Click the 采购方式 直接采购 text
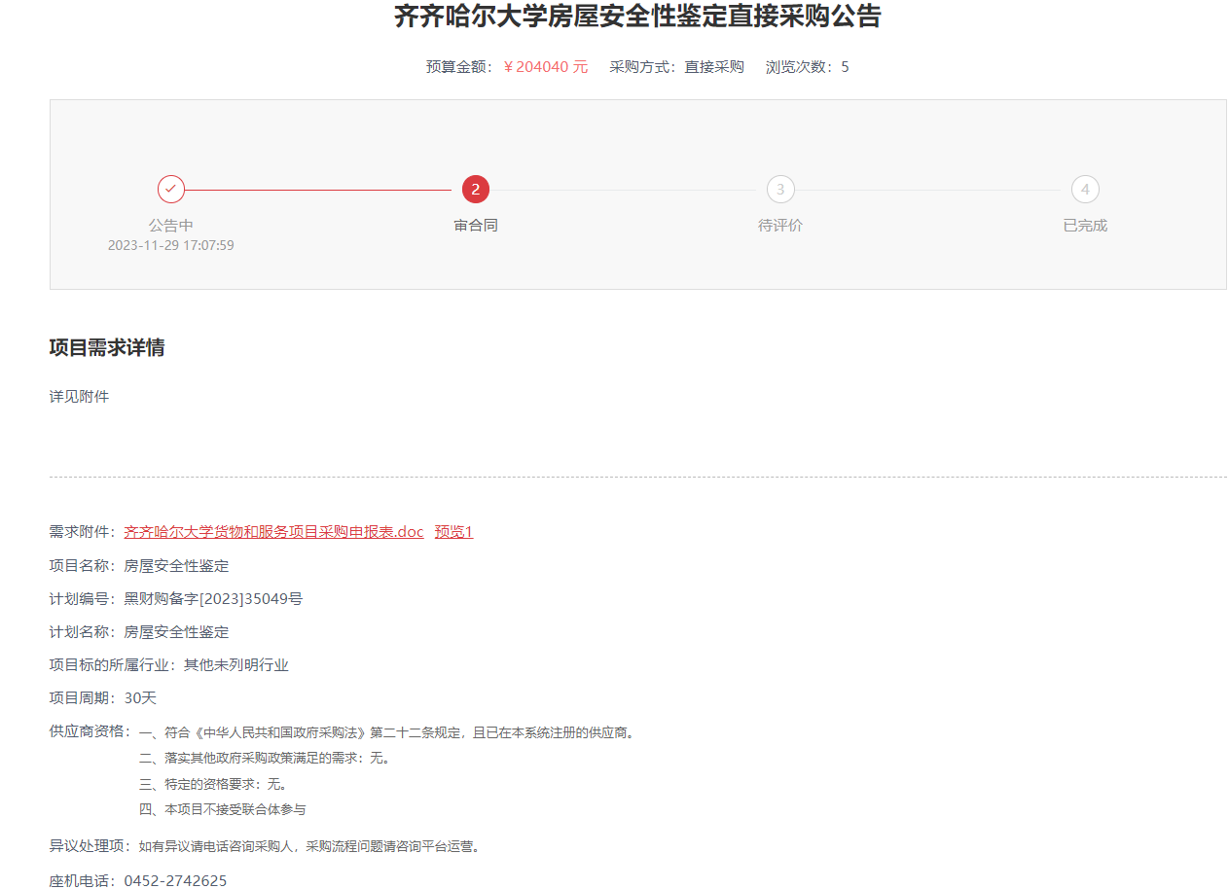This screenshot has width=1229, height=889. pos(676,67)
